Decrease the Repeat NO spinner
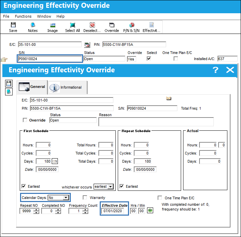 coord(36,212)
